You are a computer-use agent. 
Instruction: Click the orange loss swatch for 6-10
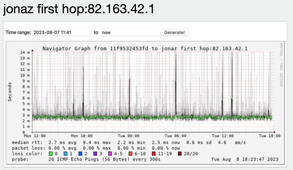(130, 154)
